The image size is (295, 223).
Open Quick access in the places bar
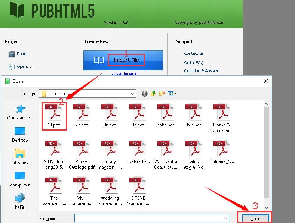20,112
